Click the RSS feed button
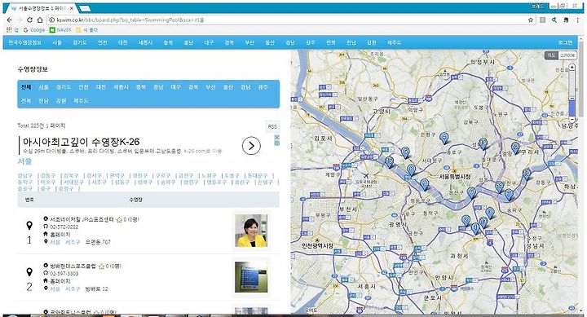 coord(272,126)
